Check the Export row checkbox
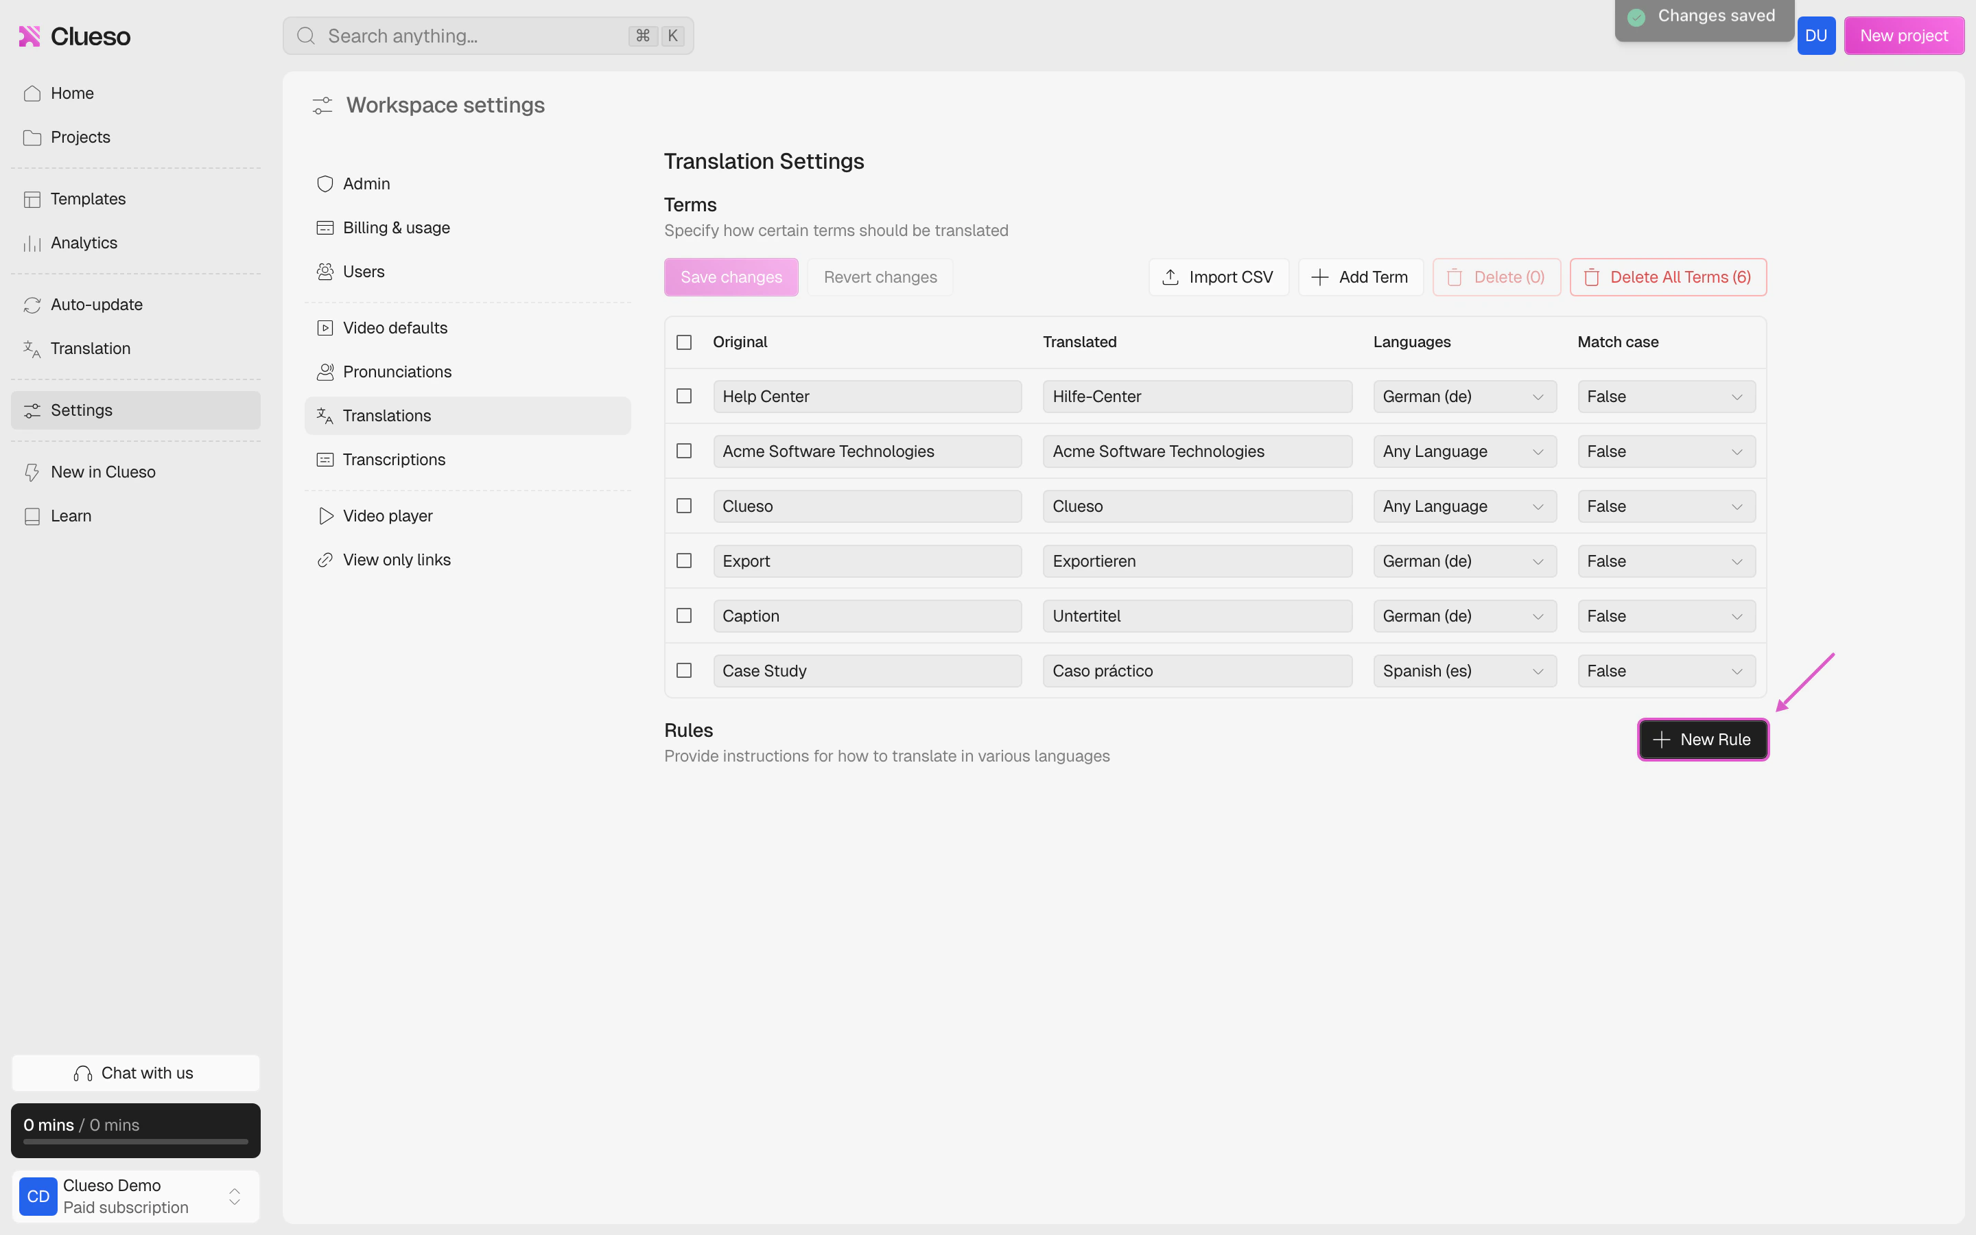This screenshot has width=1976, height=1235. (x=684, y=561)
